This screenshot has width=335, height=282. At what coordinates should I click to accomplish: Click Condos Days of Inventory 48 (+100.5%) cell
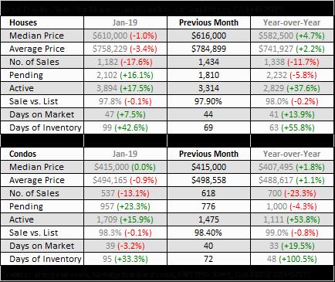[292, 259]
